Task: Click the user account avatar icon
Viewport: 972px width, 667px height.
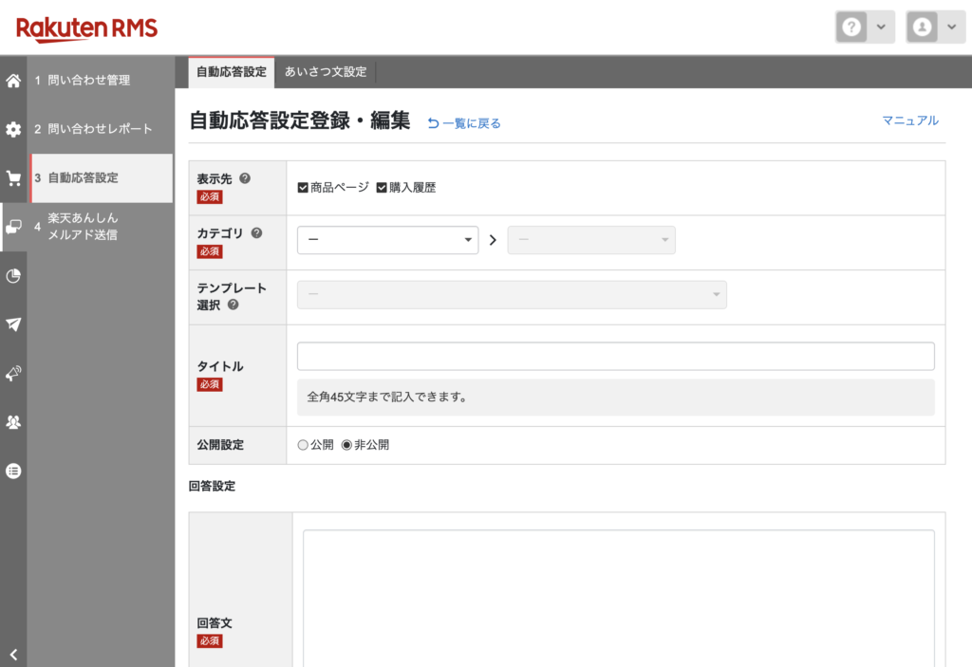Action: click(x=922, y=28)
